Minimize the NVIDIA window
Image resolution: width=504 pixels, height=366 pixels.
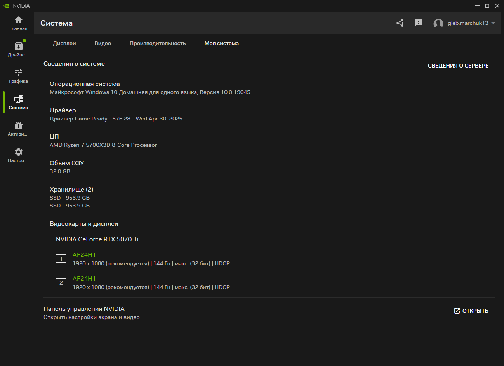[x=477, y=6]
